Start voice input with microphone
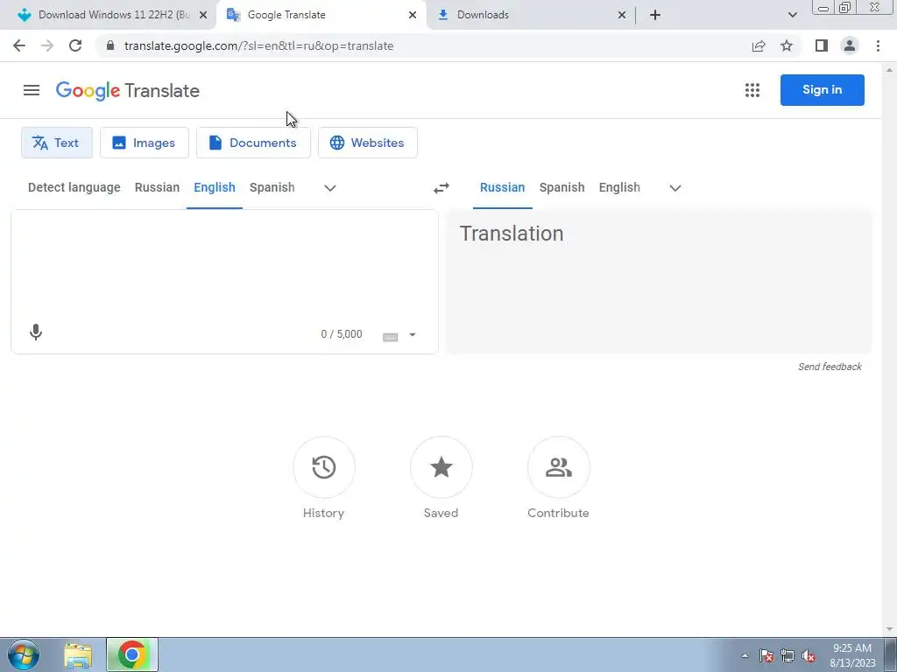Image resolution: width=897 pixels, height=672 pixels. tap(35, 332)
